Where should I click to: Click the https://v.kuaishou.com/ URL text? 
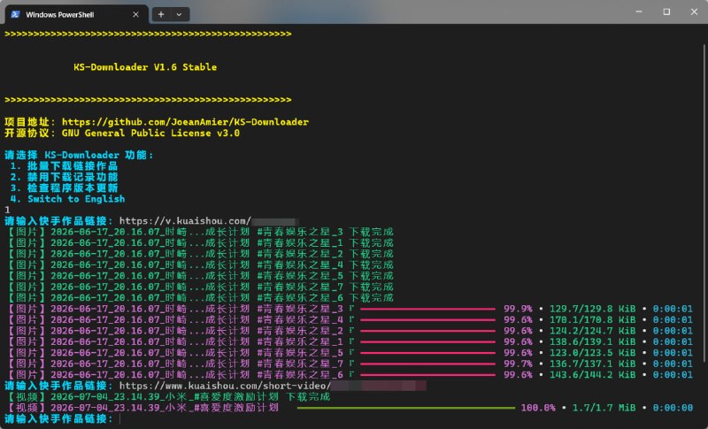pyautogui.click(x=185, y=221)
